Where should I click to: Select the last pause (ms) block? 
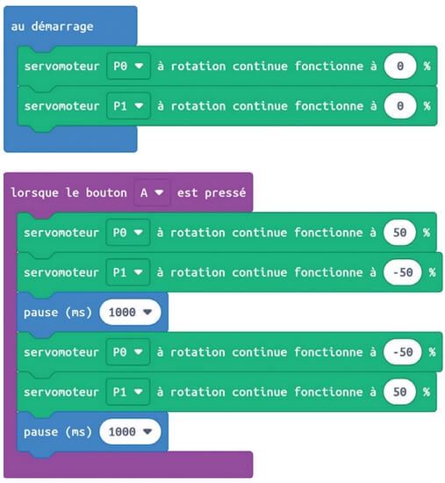92,431
